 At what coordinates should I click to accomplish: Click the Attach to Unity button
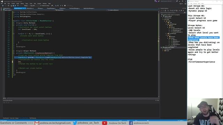click(x=45, y=6)
